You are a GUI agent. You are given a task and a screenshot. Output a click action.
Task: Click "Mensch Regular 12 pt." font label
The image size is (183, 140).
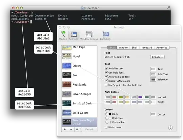pos(117,57)
